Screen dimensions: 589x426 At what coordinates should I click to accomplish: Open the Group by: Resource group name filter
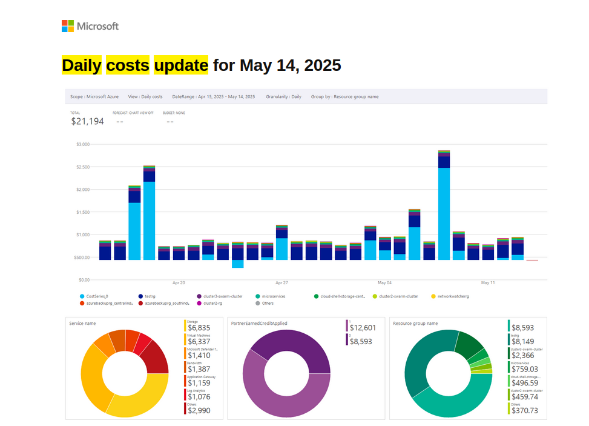(344, 96)
